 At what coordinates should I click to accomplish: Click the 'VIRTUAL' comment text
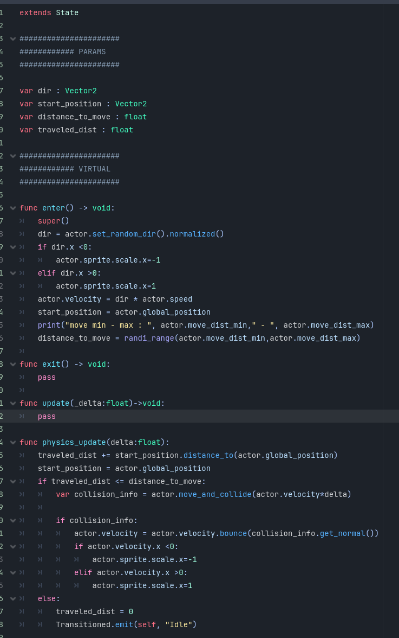(x=95, y=169)
